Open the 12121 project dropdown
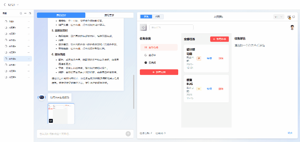 (18, 5)
